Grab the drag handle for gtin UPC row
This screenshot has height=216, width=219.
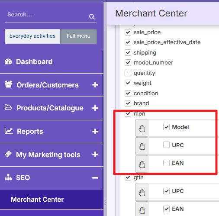[142, 192]
